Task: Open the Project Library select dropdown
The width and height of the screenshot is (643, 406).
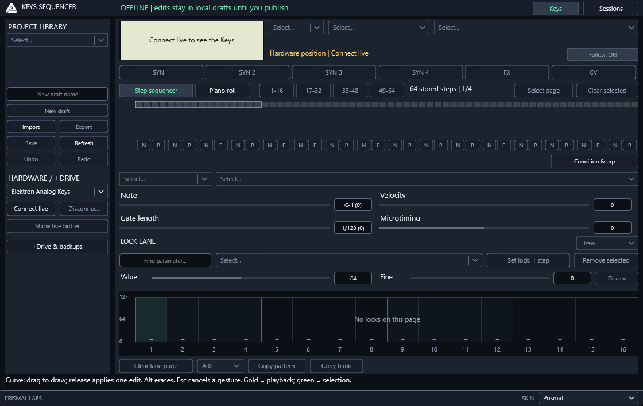Action: coord(57,40)
